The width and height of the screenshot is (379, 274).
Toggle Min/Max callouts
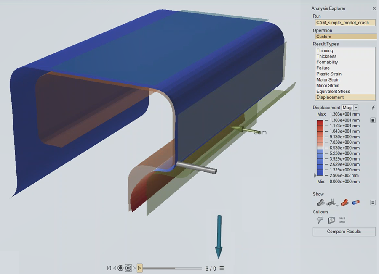tap(342, 220)
